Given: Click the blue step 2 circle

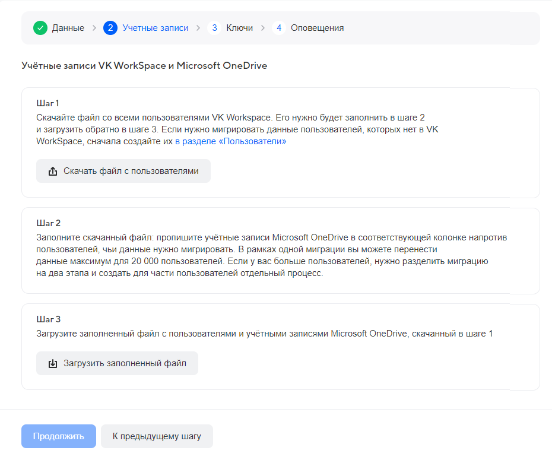Looking at the screenshot, I should click(110, 28).
